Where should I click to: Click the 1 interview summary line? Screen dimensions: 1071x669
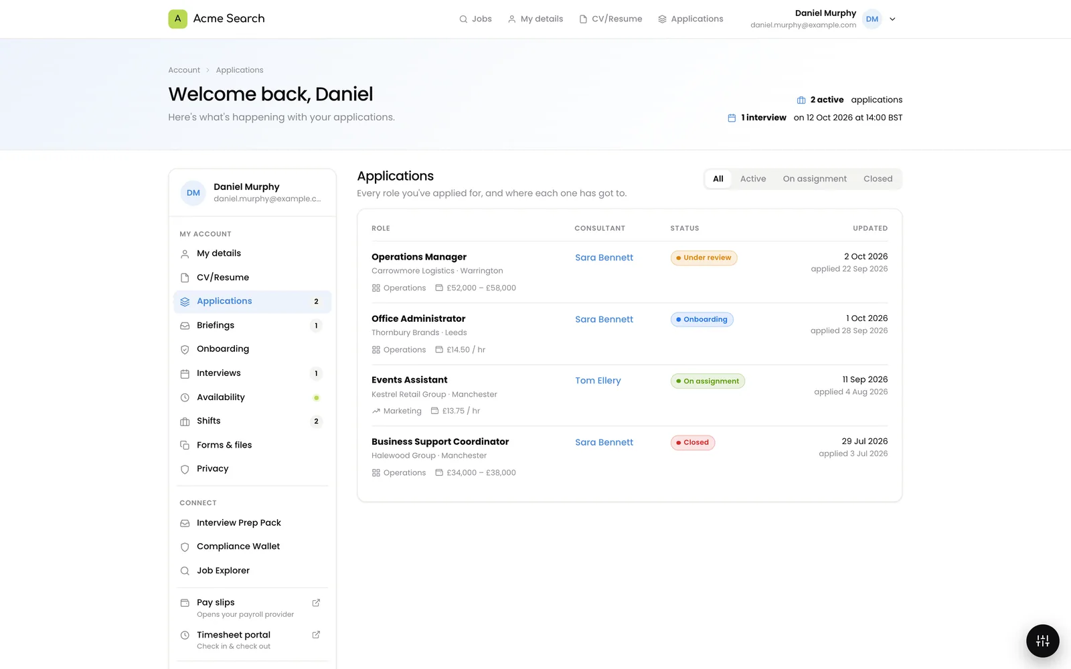[x=815, y=118]
